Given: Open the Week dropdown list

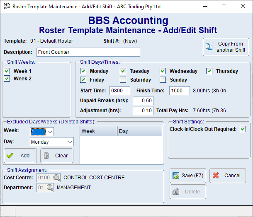Looking at the screenshot, I should (x=50, y=132).
